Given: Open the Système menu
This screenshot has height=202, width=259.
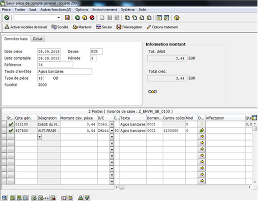Looking at the screenshot, I should coord(128,9).
